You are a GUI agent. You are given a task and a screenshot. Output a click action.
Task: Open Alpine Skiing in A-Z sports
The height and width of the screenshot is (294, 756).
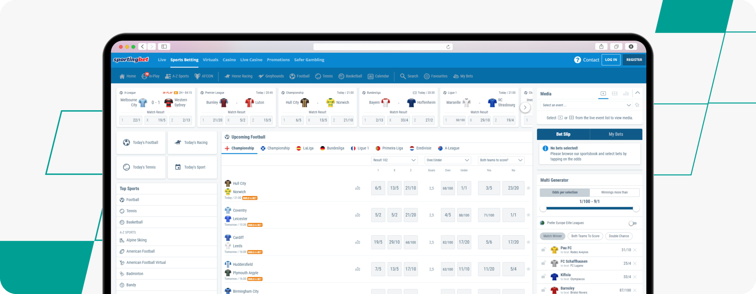pos(166,240)
